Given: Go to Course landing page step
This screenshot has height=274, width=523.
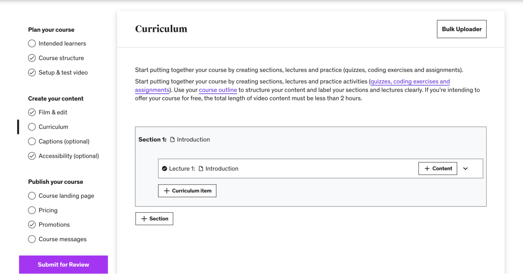Looking at the screenshot, I should [66, 195].
